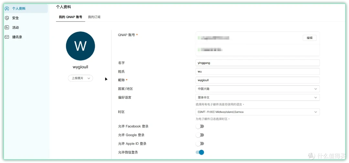Image resolution: width=349 pixels, height=163 pixels.
Task: Enable the 允许 Apple ID 登录 toggle
Action: point(200,144)
